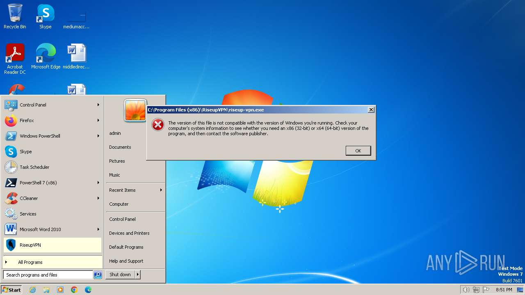Image resolution: width=525 pixels, height=295 pixels.
Task: Click the Start button
Action: 11,290
